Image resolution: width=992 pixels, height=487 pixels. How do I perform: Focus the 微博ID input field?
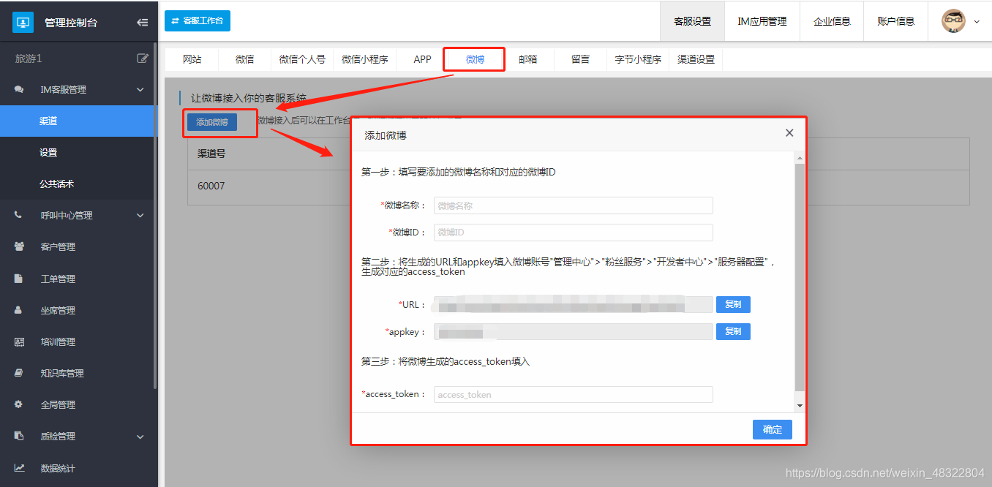click(573, 233)
